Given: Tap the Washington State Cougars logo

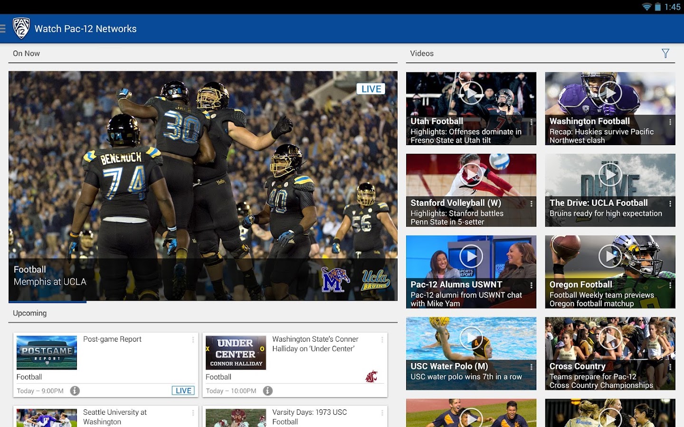Looking at the screenshot, I should (x=371, y=377).
